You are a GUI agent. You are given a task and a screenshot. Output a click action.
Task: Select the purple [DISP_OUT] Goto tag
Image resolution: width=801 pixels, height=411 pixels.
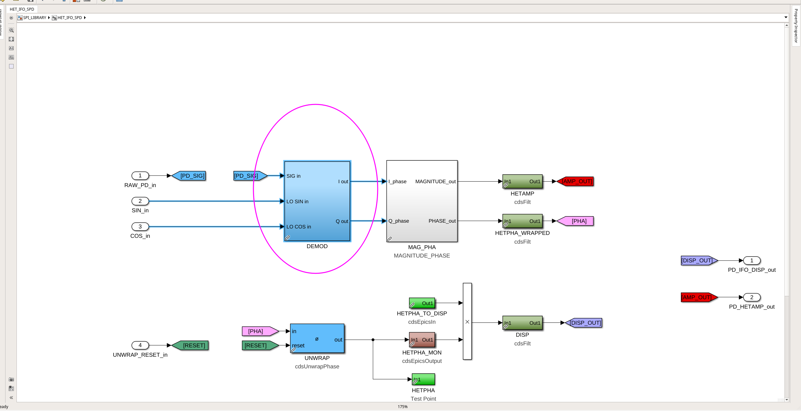(584, 323)
